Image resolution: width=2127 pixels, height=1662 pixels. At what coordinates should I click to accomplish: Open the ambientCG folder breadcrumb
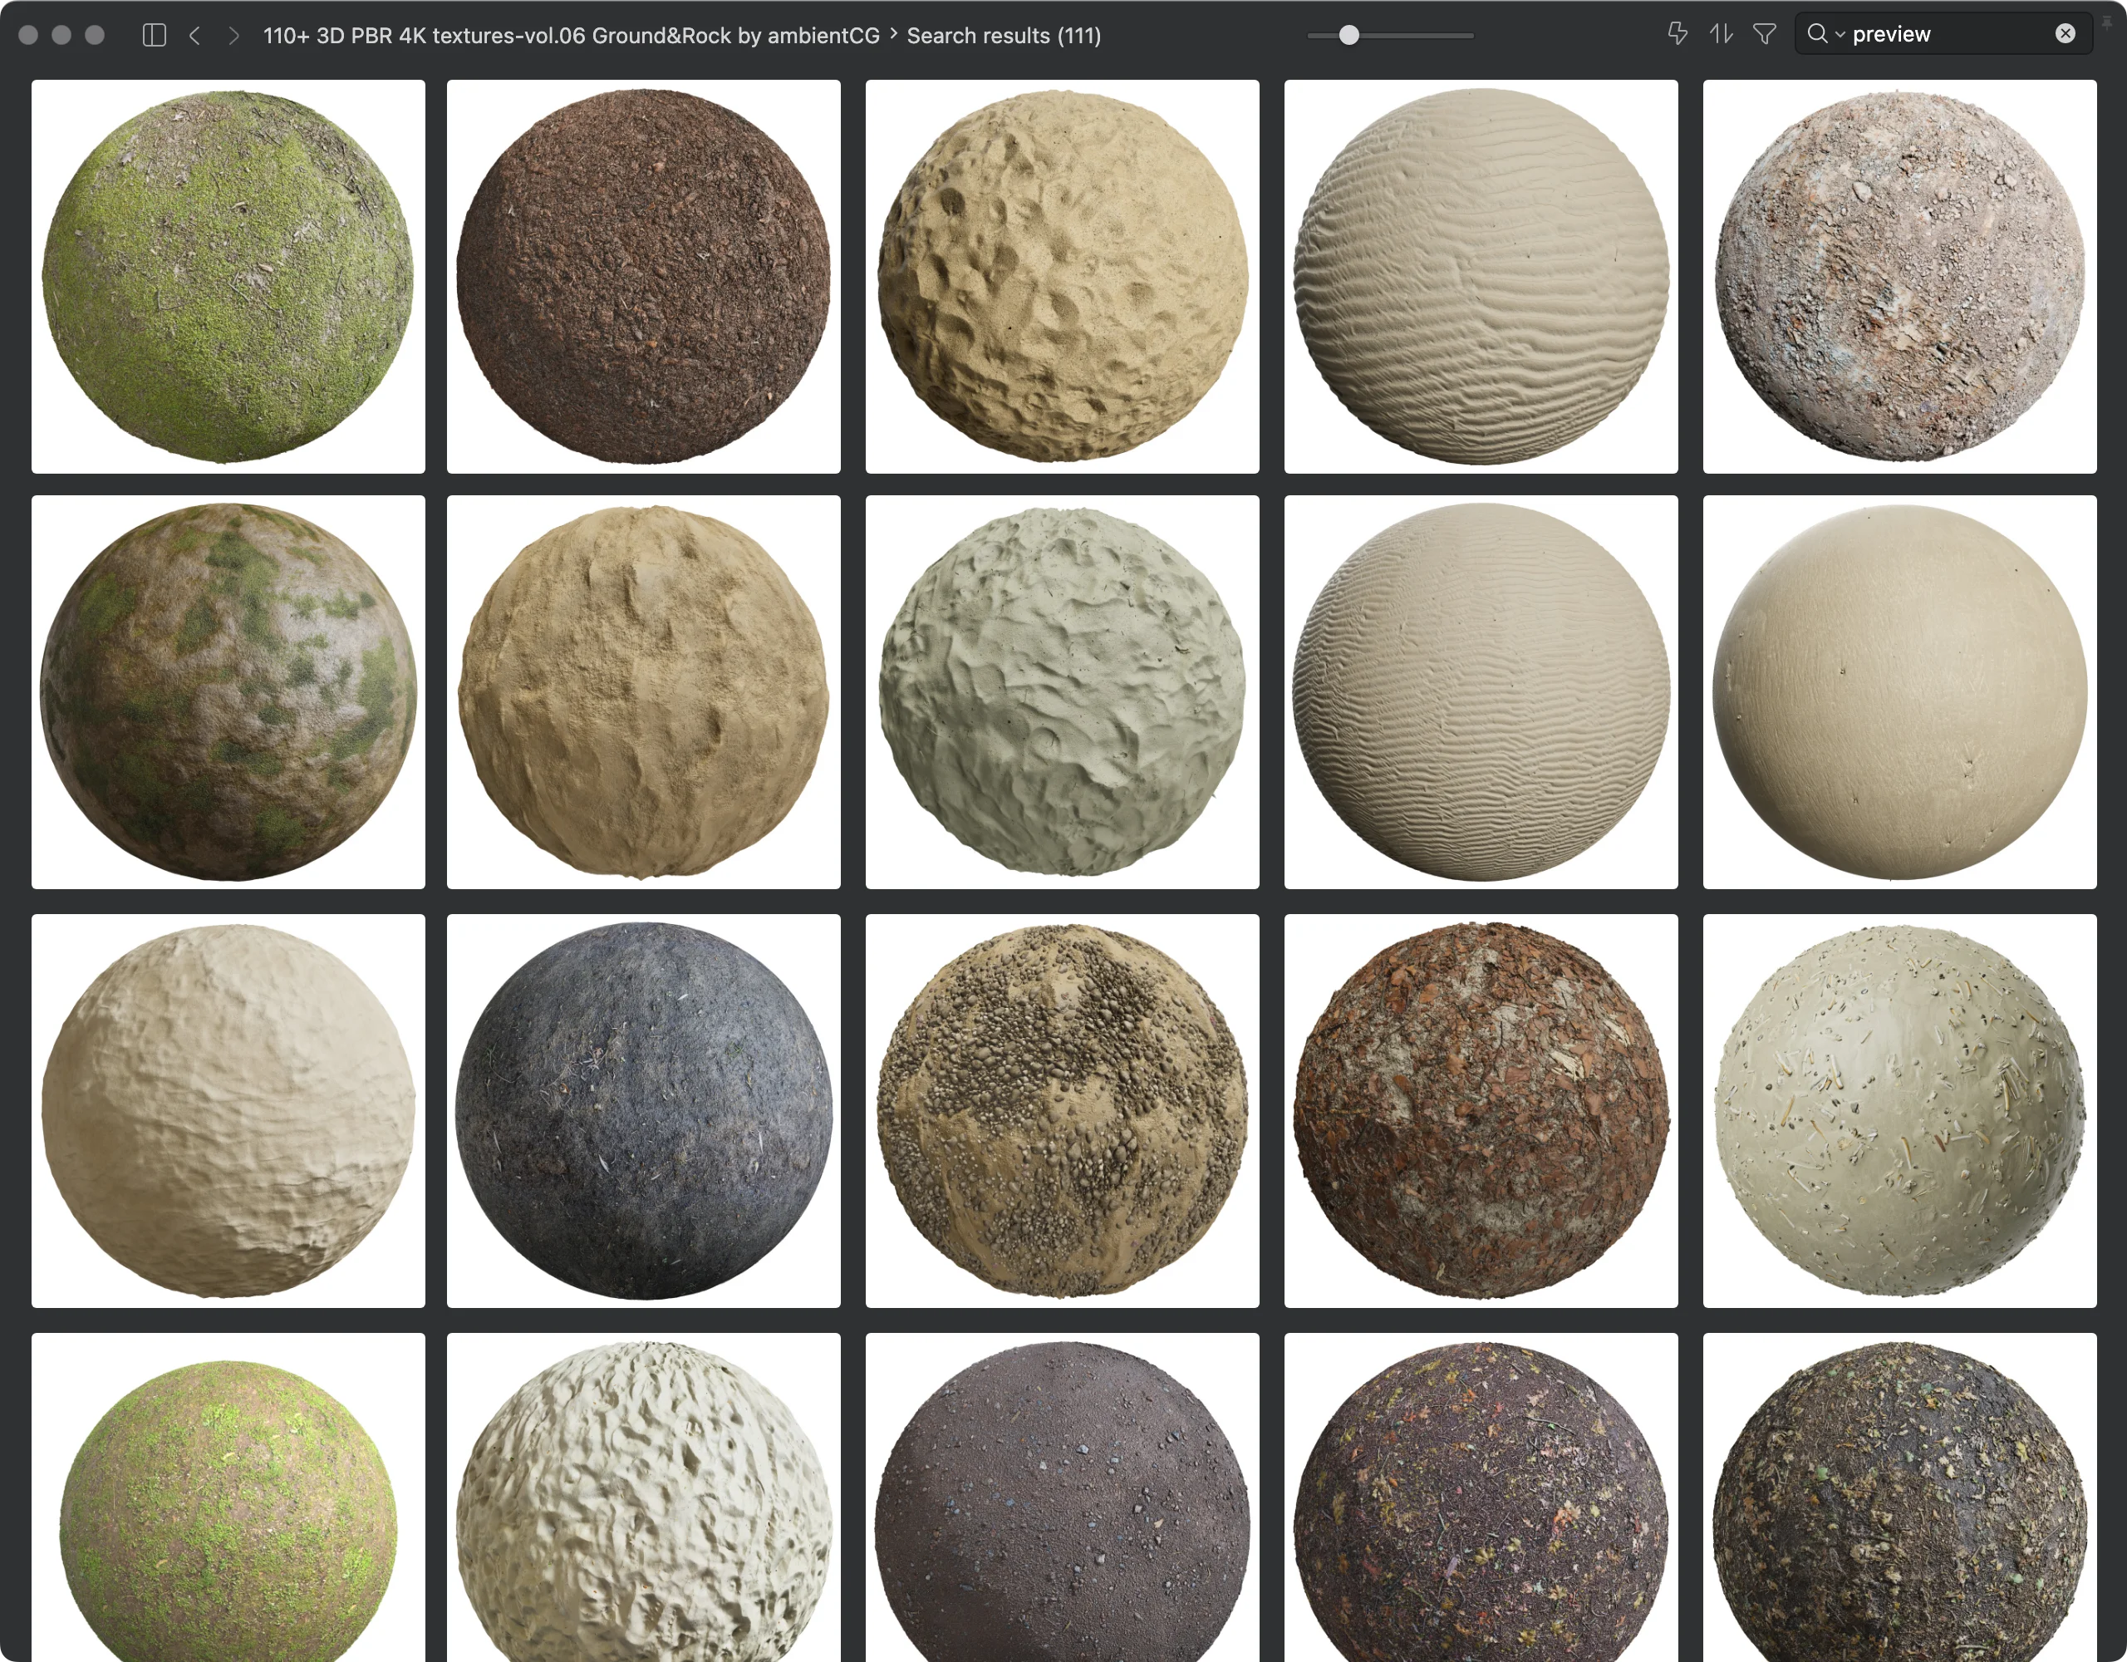pyautogui.click(x=572, y=35)
